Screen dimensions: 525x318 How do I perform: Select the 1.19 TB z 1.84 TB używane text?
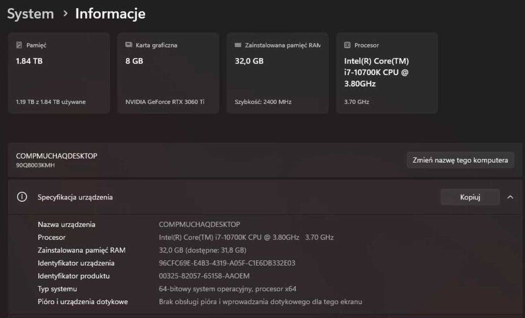pos(50,102)
